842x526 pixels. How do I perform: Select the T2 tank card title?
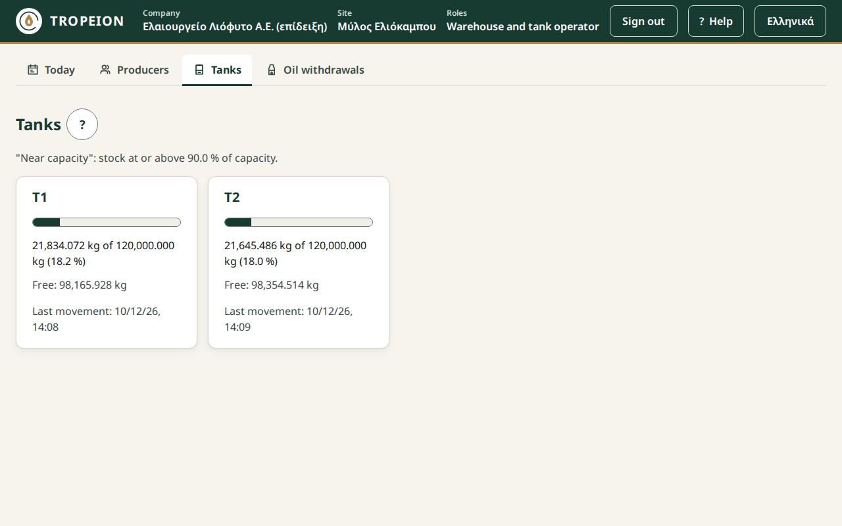tap(232, 197)
